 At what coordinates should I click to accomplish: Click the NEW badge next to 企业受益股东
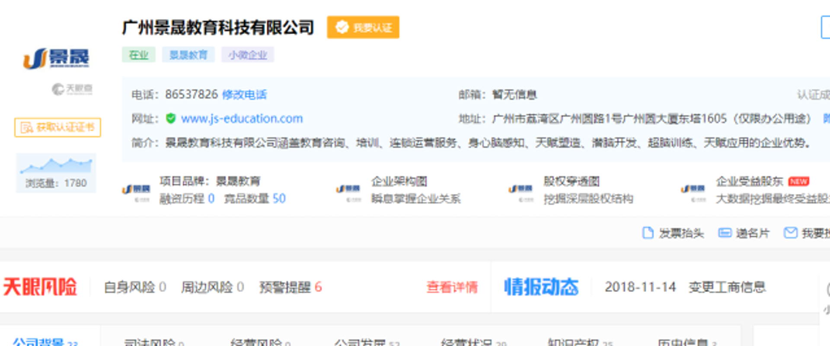pos(798,181)
